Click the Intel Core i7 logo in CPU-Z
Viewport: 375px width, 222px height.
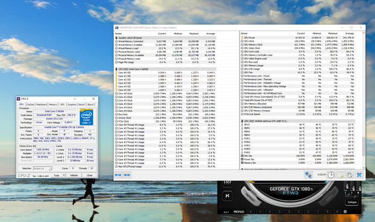click(86, 117)
